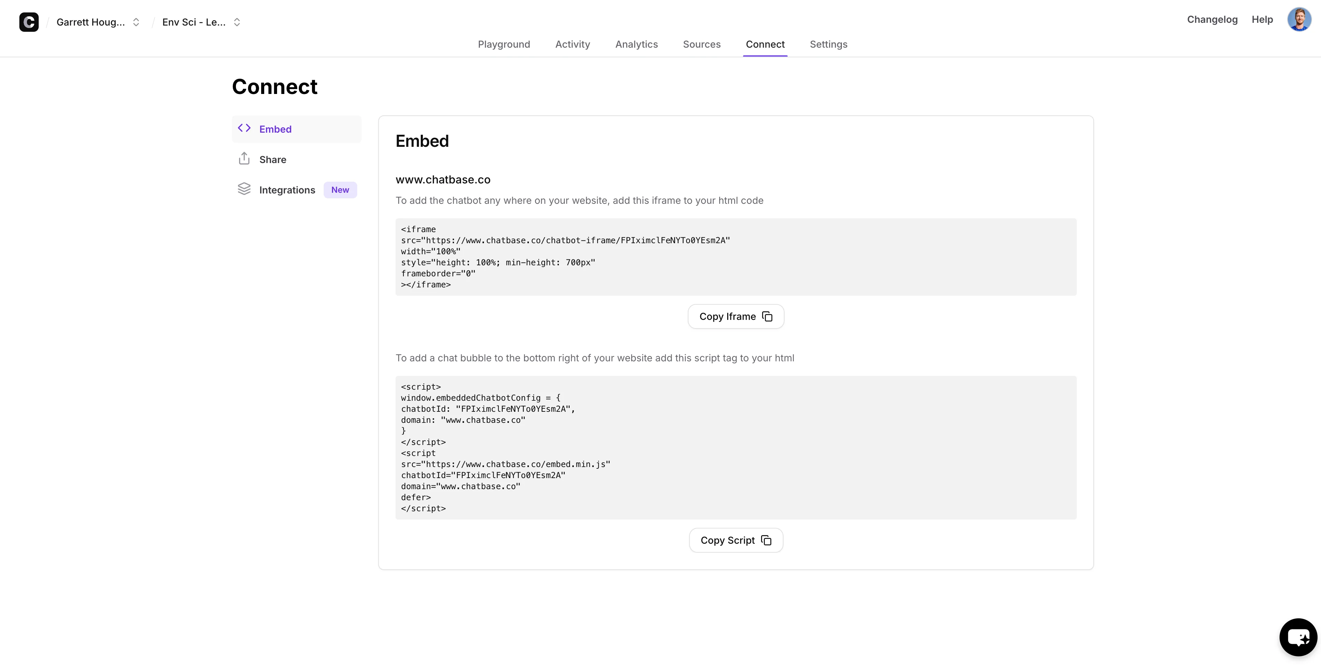This screenshot has height=666, width=1321.
Task: Open the chat bubble widget
Action: coord(1298,637)
